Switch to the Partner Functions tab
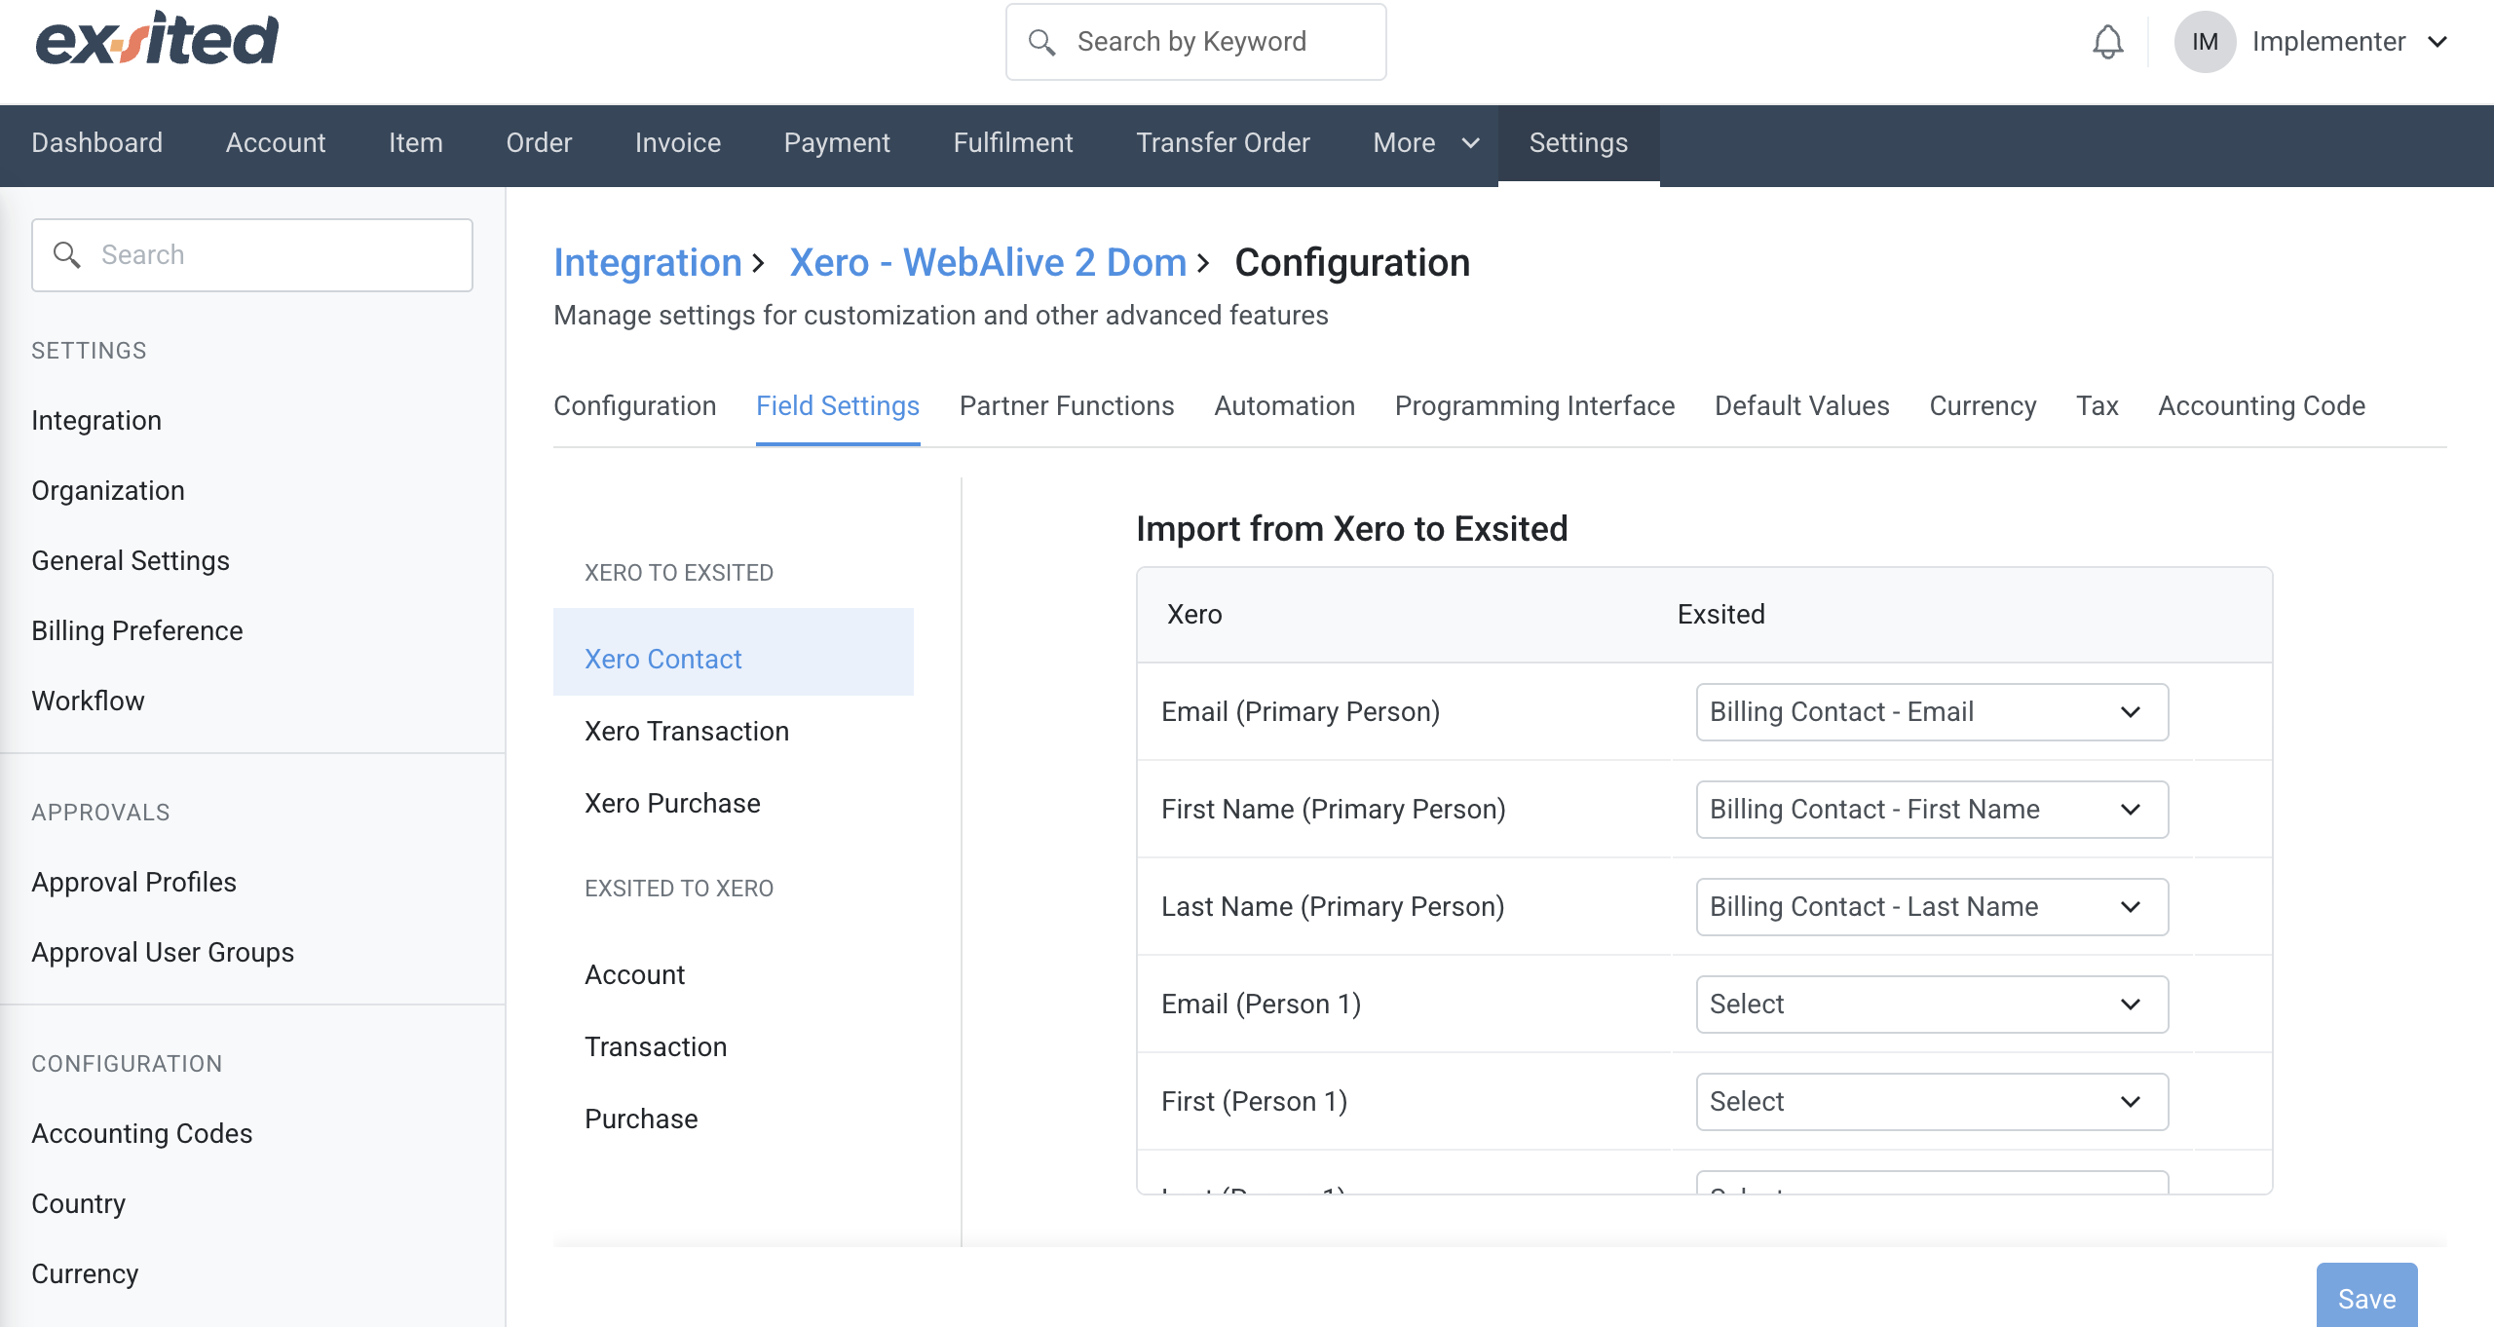 coord(1067,406)
